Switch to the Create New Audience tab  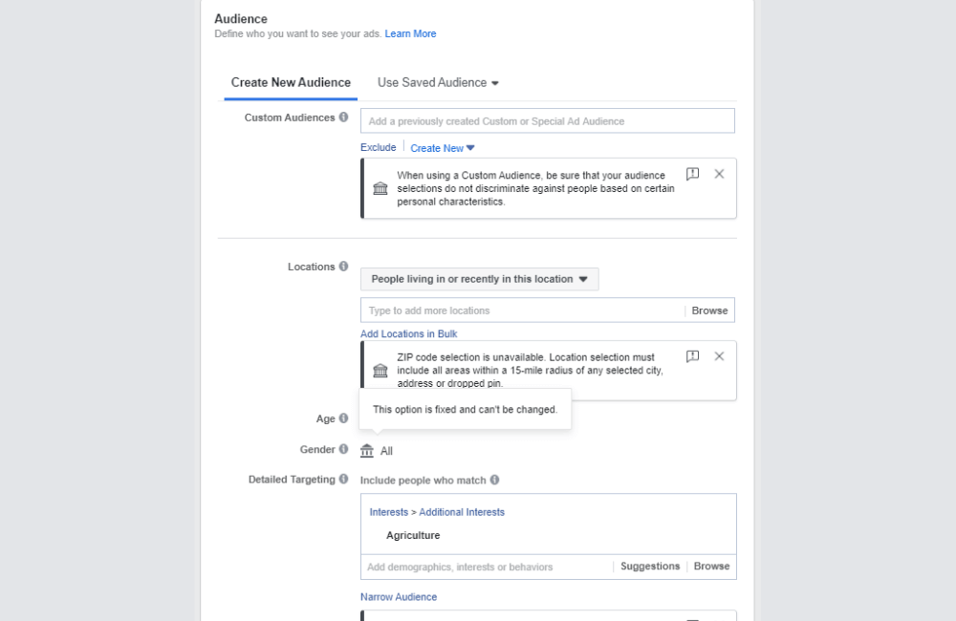290,83
